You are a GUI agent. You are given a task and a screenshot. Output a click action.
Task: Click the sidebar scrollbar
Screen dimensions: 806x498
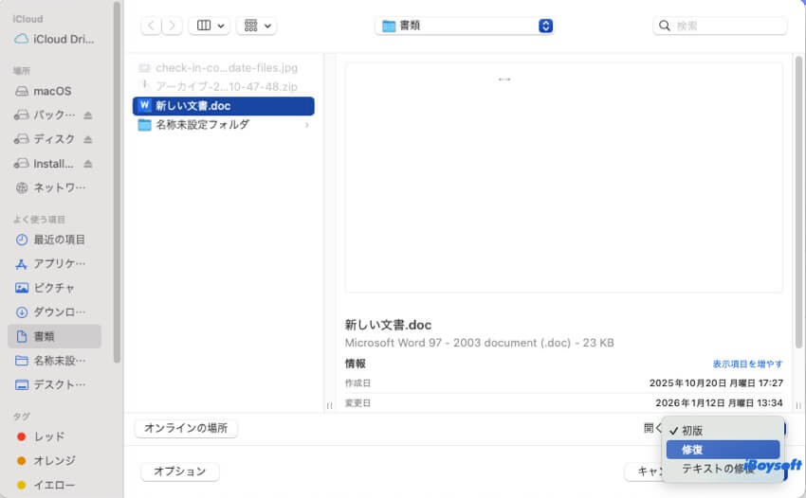pyautogui.click(x=118, y=183)
